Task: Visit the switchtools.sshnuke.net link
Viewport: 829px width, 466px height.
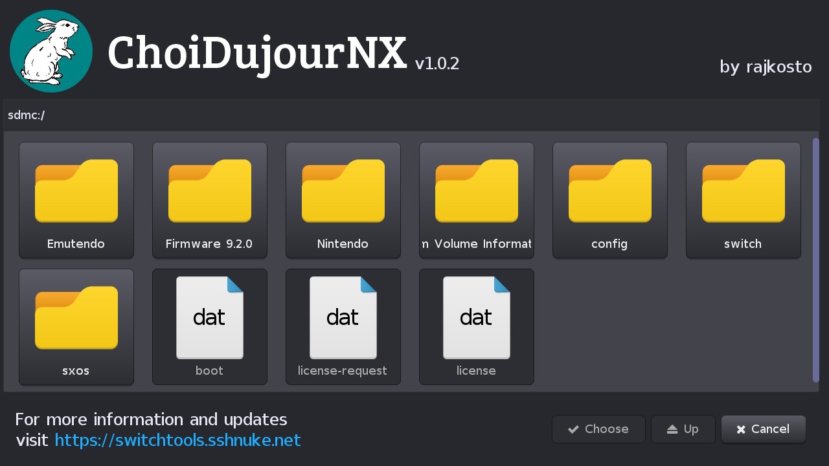Action: (x=177, y=441)
